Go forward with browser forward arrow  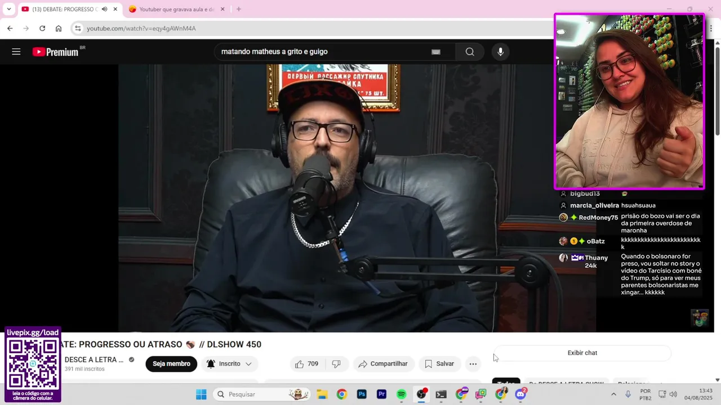click(x=26, y=28)
